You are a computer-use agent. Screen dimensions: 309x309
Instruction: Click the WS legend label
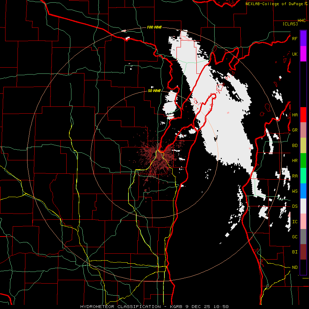295,191
